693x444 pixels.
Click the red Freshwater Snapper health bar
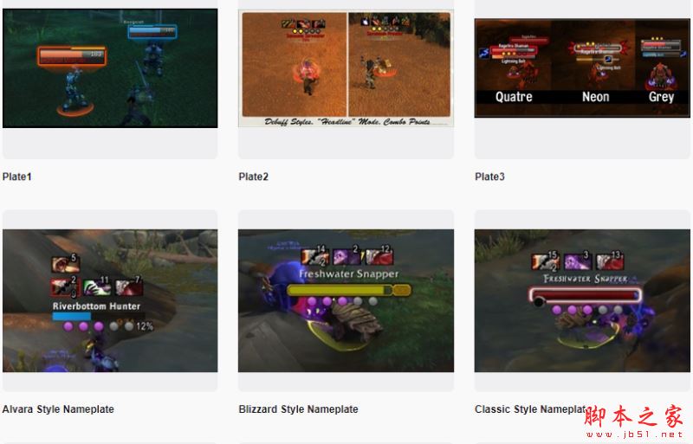point(586,294)
